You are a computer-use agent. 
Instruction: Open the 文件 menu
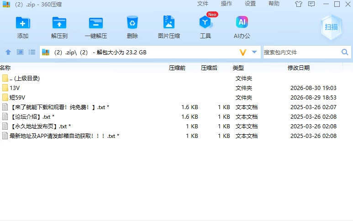point(203,4)
